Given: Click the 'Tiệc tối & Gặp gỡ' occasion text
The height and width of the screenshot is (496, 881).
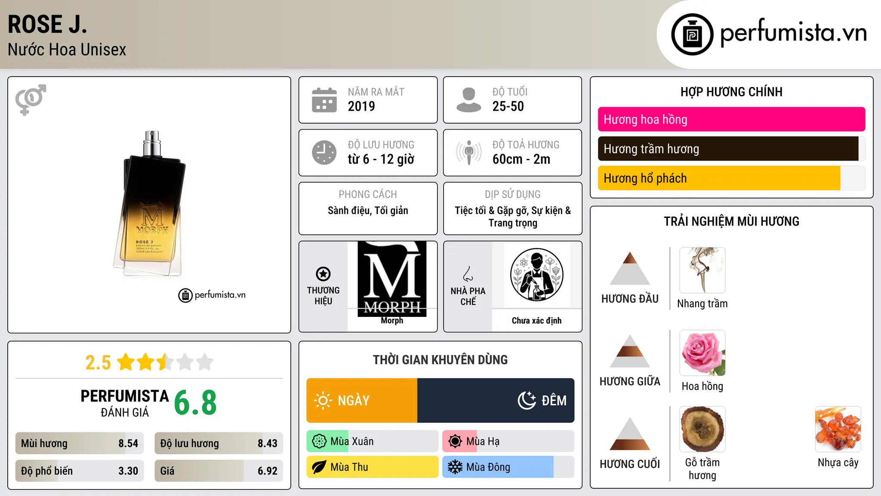Looking at the screenshot, I should 492,211.
